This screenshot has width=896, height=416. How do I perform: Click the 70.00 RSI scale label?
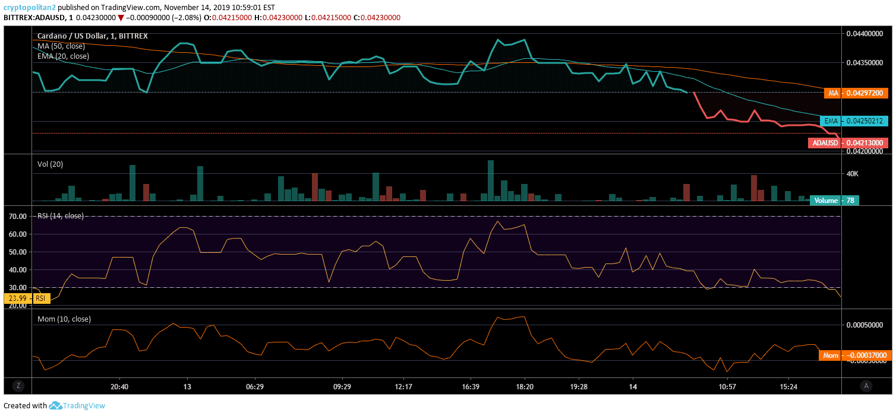18,217
